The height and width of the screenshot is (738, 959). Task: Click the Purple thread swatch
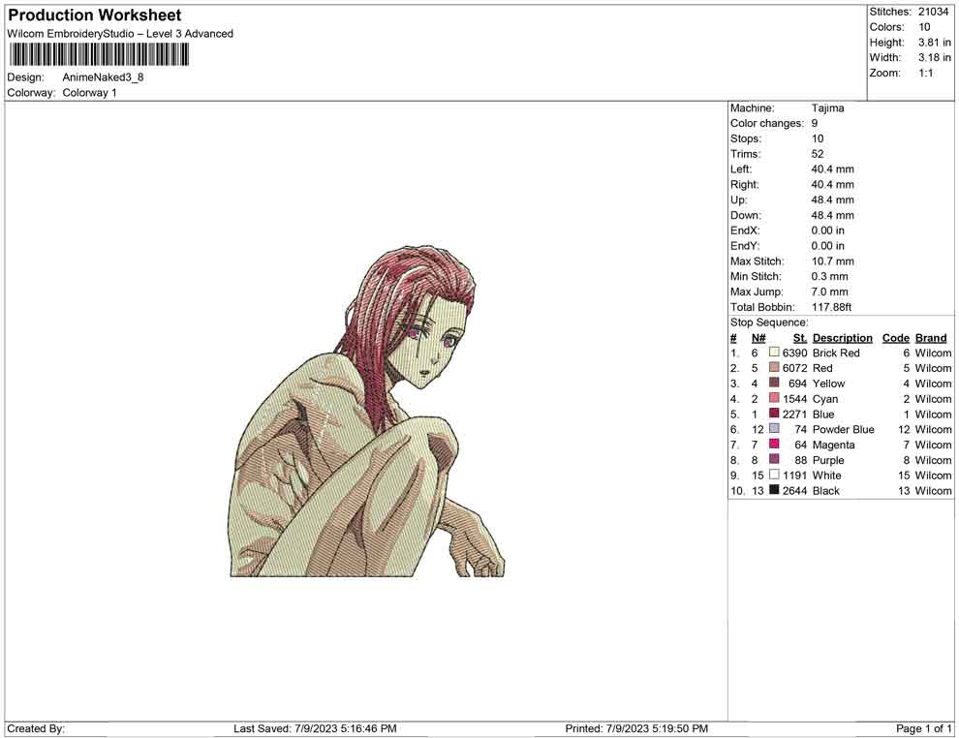(x=774, y=459)
